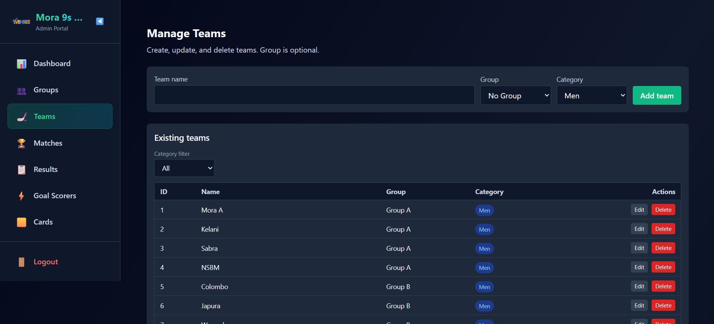Click the Goal Scorers lightning icon
Image resolution: width=714 pixels, height=324 pixels.
pos(21,196)
